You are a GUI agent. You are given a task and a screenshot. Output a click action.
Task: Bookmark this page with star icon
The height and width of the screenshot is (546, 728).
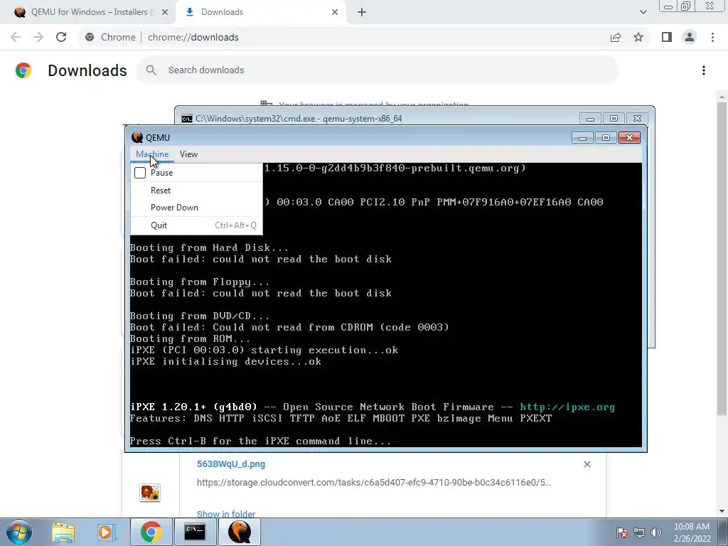click(638, 37)
